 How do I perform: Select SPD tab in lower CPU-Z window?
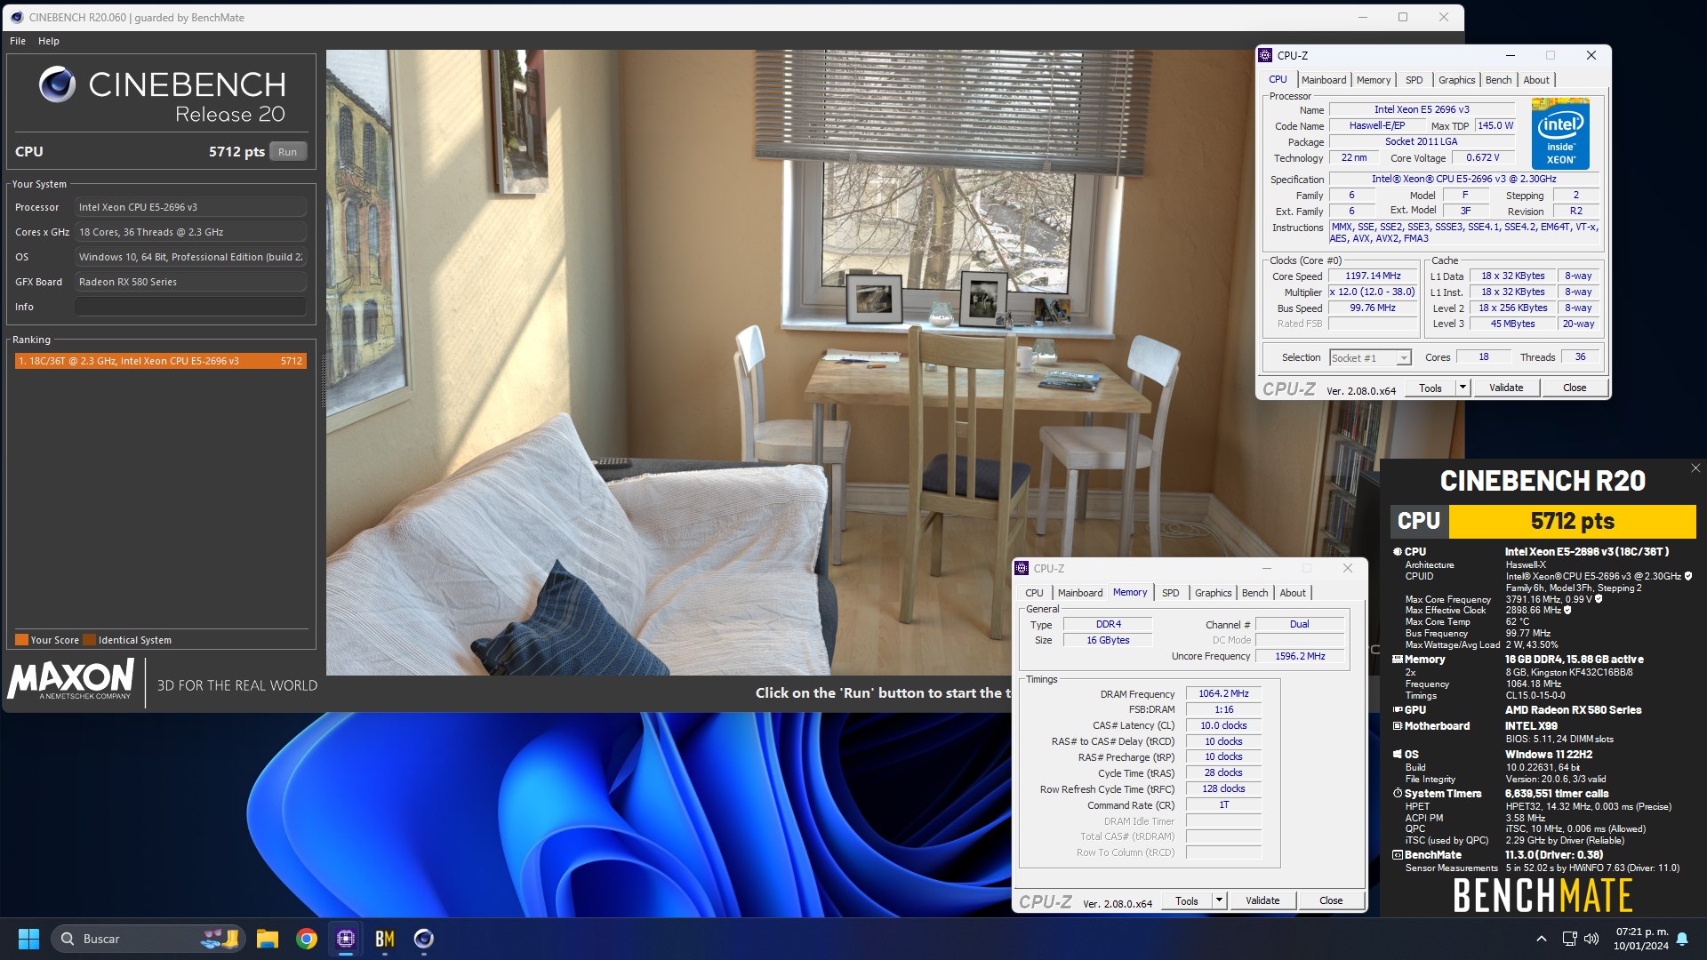click(1171, 593)
